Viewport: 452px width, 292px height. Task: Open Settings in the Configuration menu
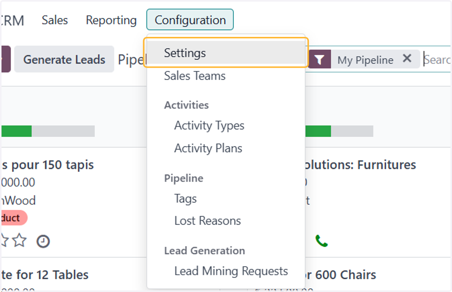pos(226,53)
